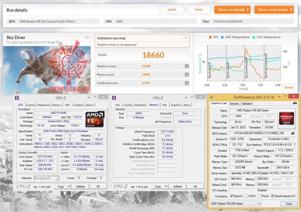
Task: Click the Driver Version field in GPU-Z
Action: 263,173
